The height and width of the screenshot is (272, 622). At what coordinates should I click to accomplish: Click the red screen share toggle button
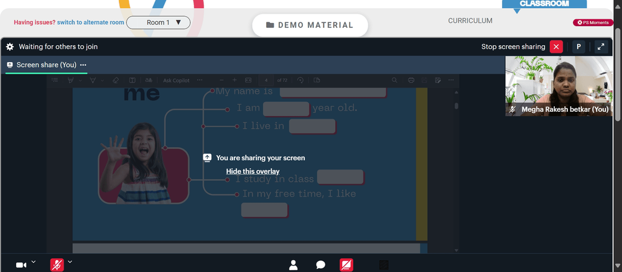coord(346,265)
